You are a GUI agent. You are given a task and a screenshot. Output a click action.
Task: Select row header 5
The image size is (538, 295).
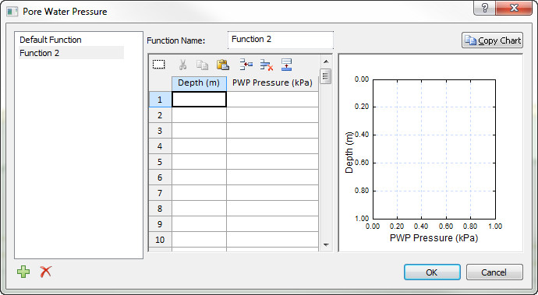(x=160, y=162)
